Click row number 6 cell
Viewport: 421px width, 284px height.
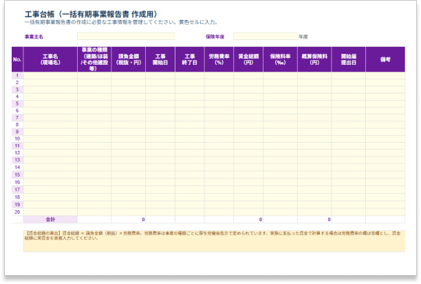coord(17,110)
